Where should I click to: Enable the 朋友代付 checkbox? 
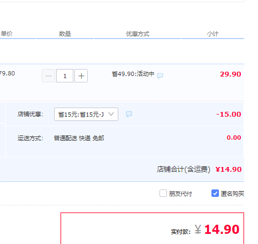coord(163,193)
